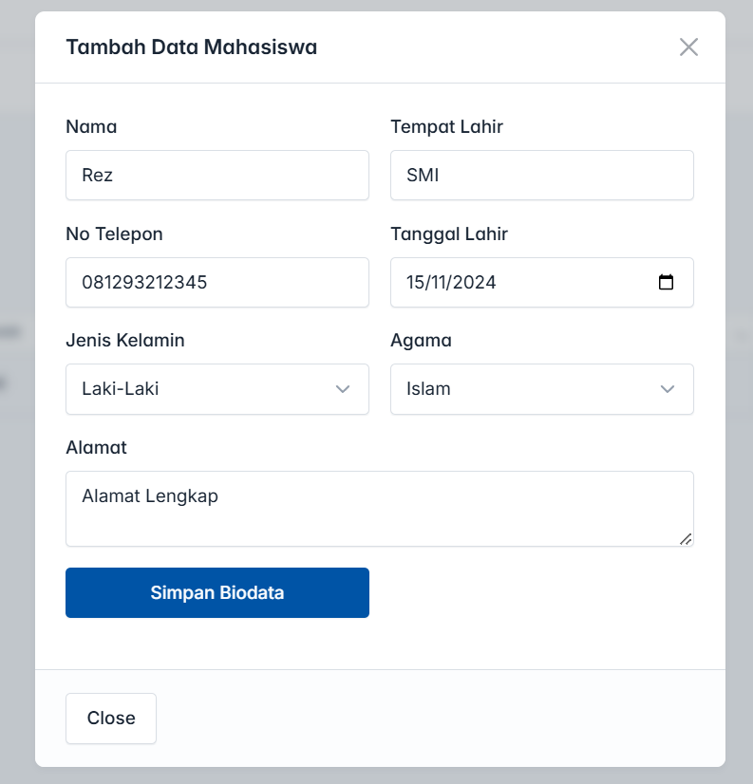This screenshot has width=753, height=784.
Task: Click the Alamat textarea resize handle
Action: pos(686,539)
